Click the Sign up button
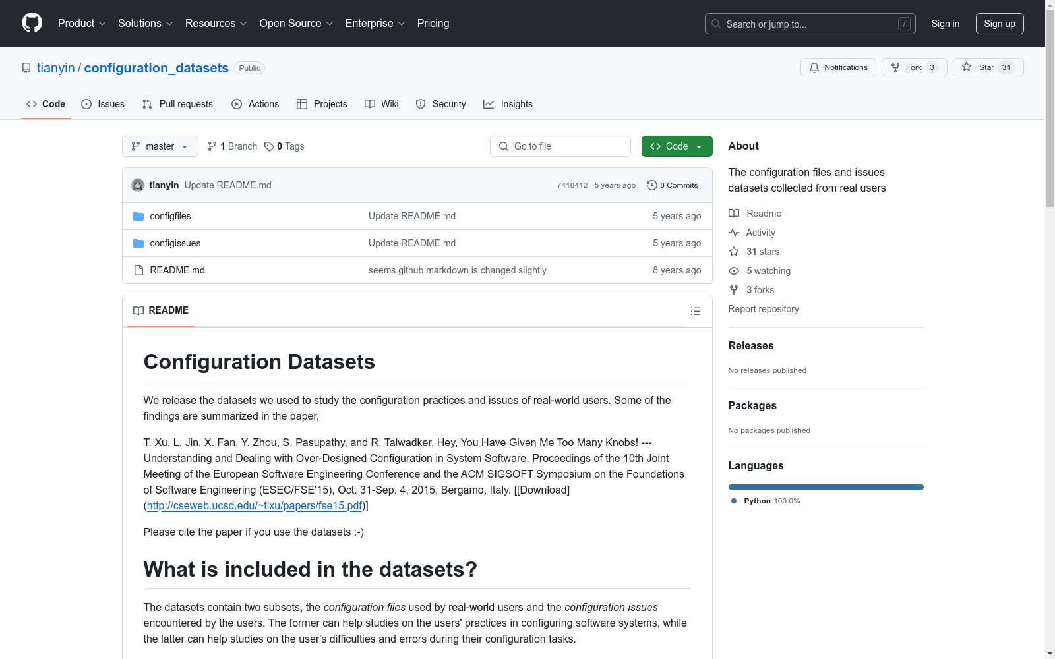Screen dimensions: 1055x659 [1000, 24]
